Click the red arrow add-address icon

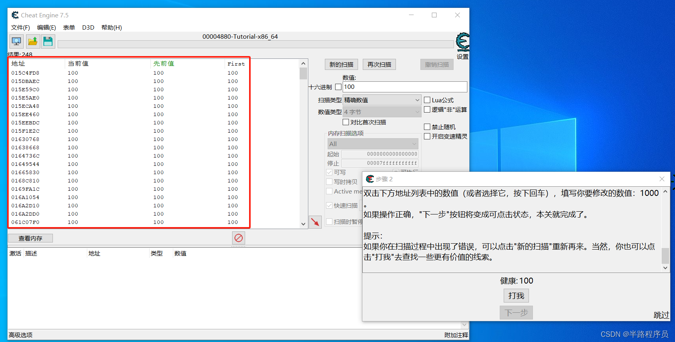(x=315, y=222)
